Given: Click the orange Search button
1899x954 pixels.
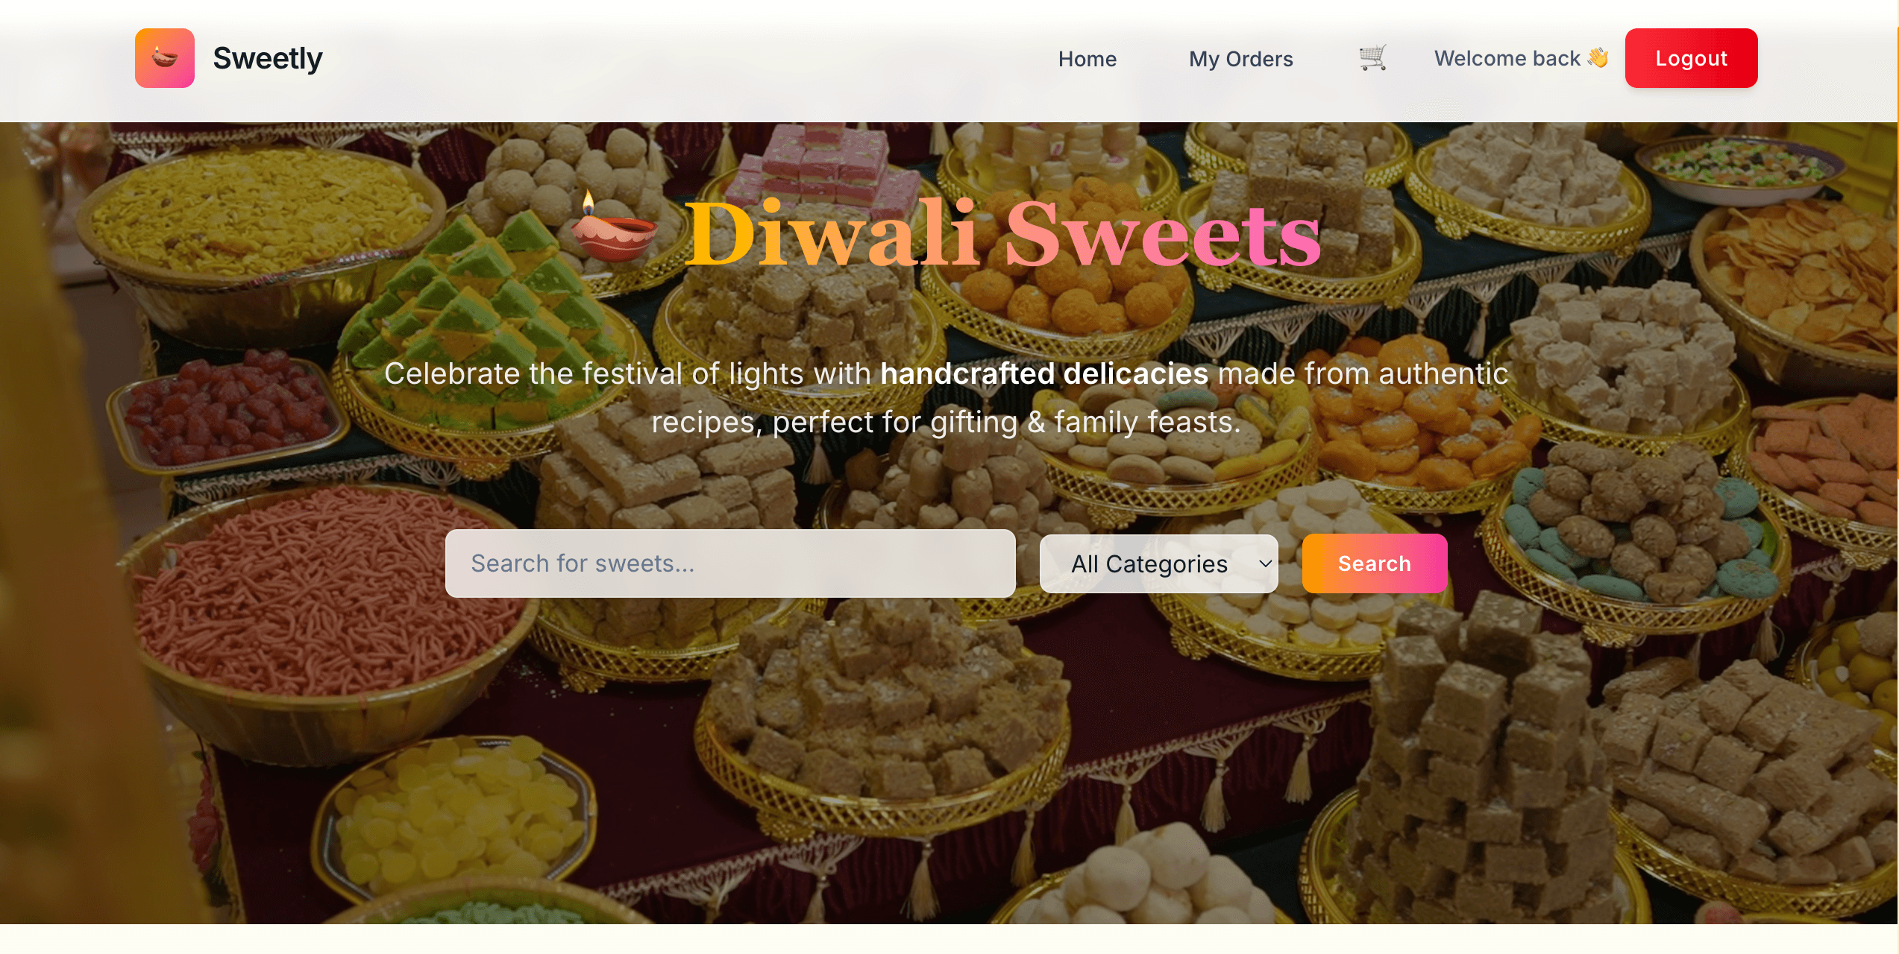Looking at the screenshot, I should (1375, 563).
